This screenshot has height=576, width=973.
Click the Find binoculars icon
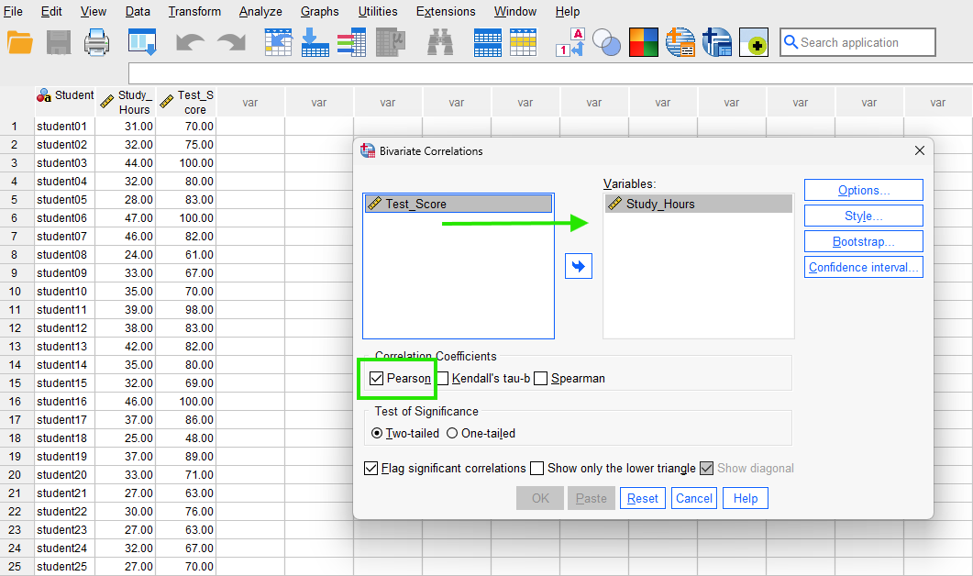[441, 42]
